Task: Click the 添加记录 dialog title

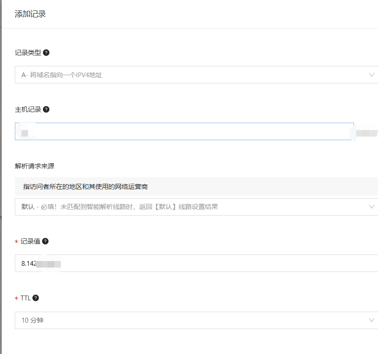Action: pos(30,14)
